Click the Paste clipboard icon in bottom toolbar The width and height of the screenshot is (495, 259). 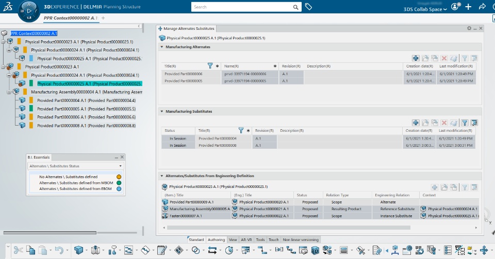[43, 250]
